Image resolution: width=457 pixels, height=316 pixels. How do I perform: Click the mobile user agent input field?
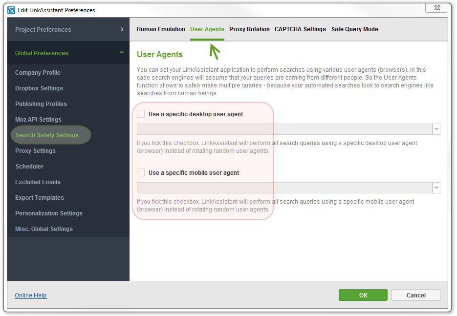(x=285, y=188)
